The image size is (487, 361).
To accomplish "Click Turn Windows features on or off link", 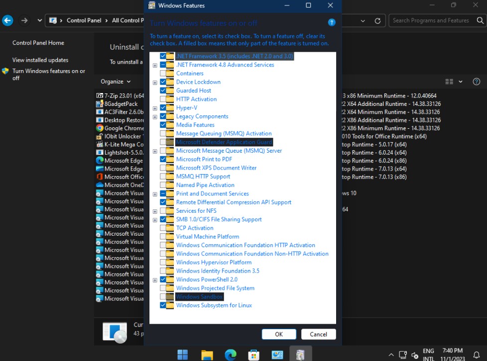I will (49, 75).
